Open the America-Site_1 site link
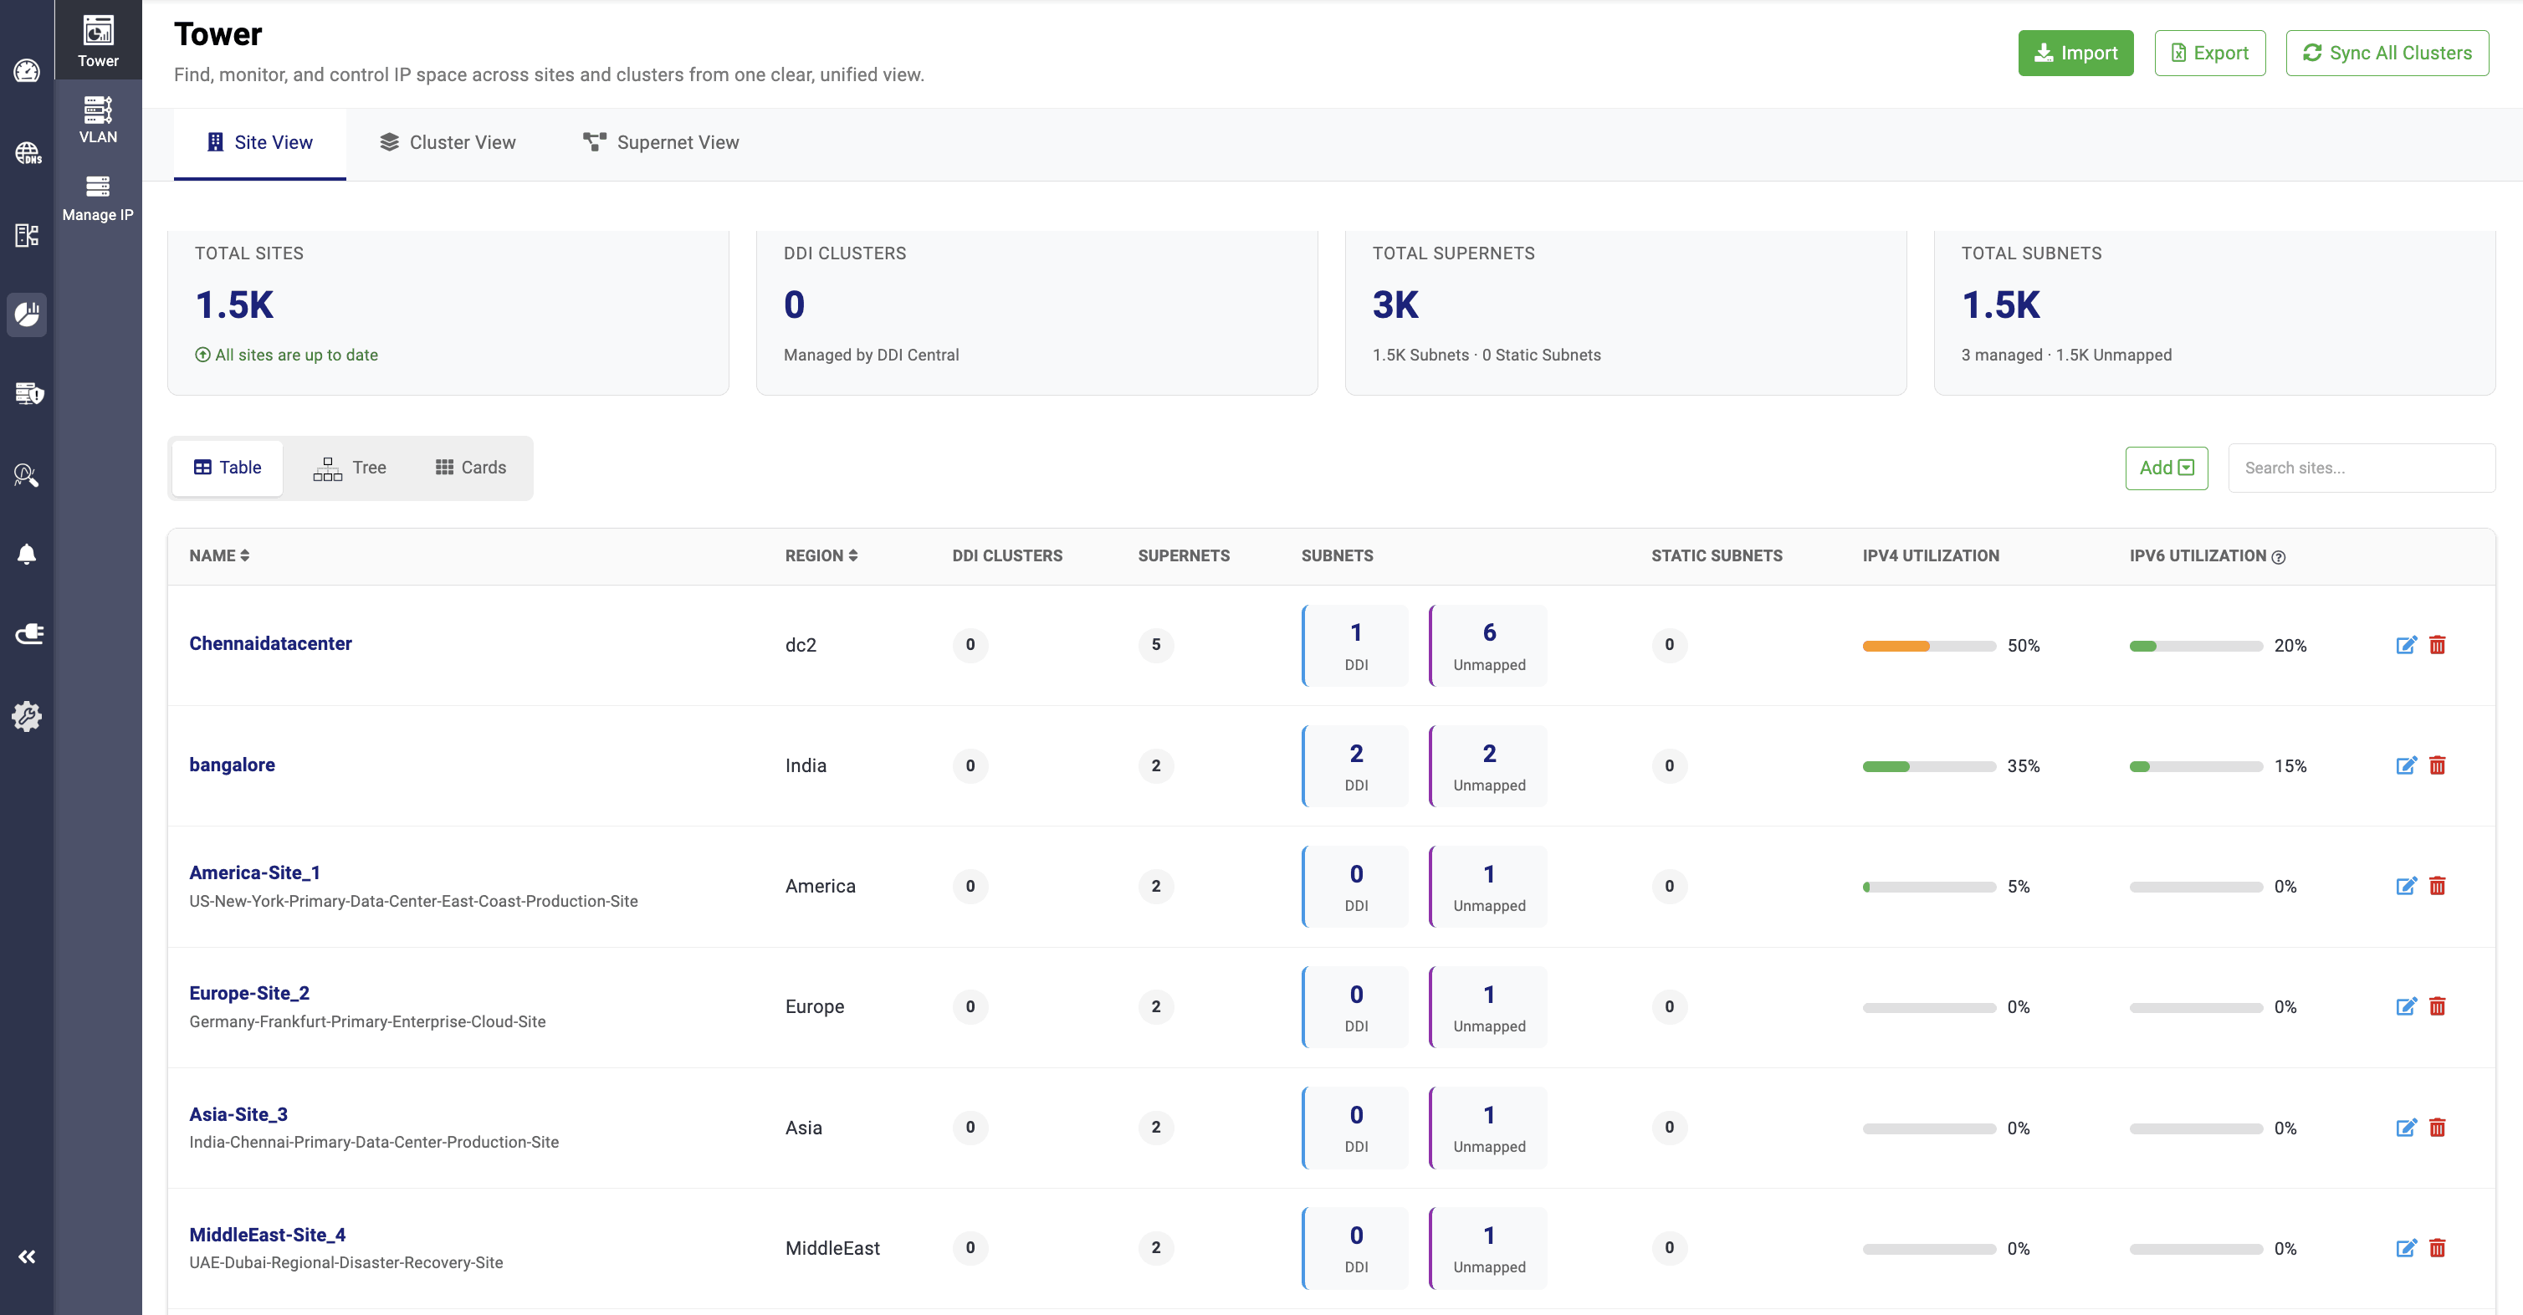The image size is (2523, 1315). 254,872
